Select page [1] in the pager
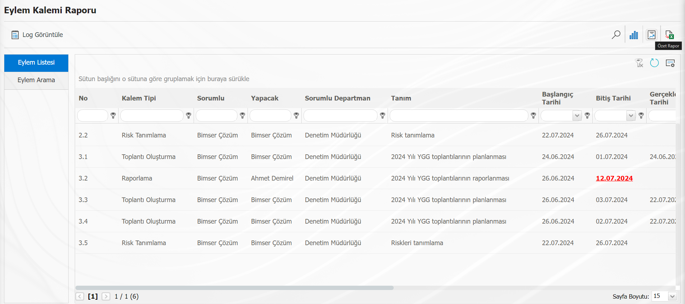 93,296
